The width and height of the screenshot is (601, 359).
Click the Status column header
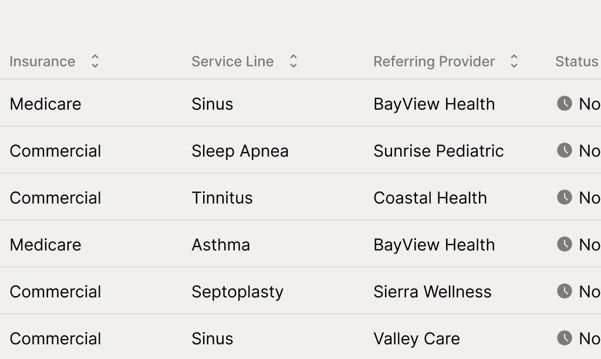577,62
